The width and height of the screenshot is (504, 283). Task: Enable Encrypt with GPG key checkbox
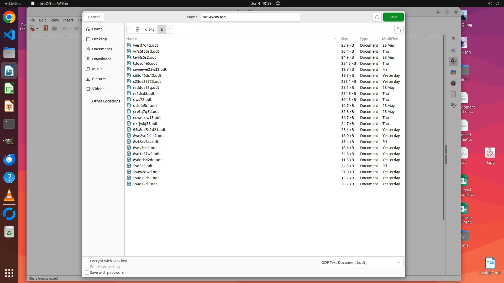tap(87, 261)
